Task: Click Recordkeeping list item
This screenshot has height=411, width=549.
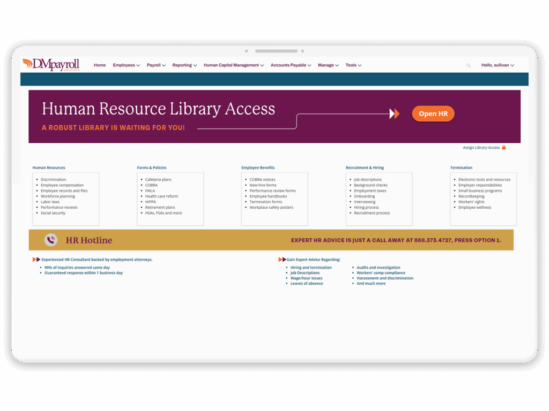Action: [472, 196]
